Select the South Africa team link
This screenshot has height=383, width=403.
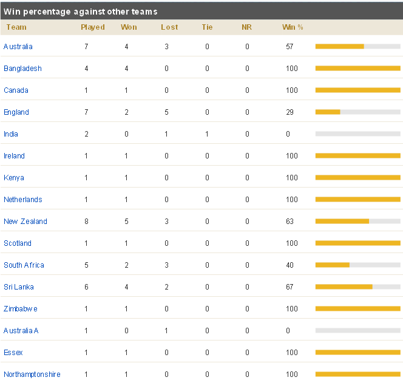pyautogui.click(x=24, y=265)
